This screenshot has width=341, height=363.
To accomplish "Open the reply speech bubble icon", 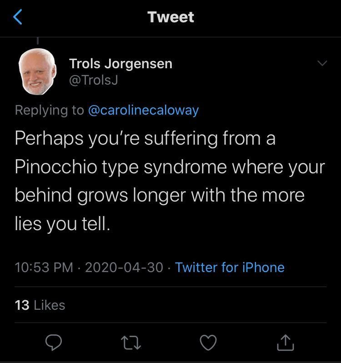I will point(54,342).
